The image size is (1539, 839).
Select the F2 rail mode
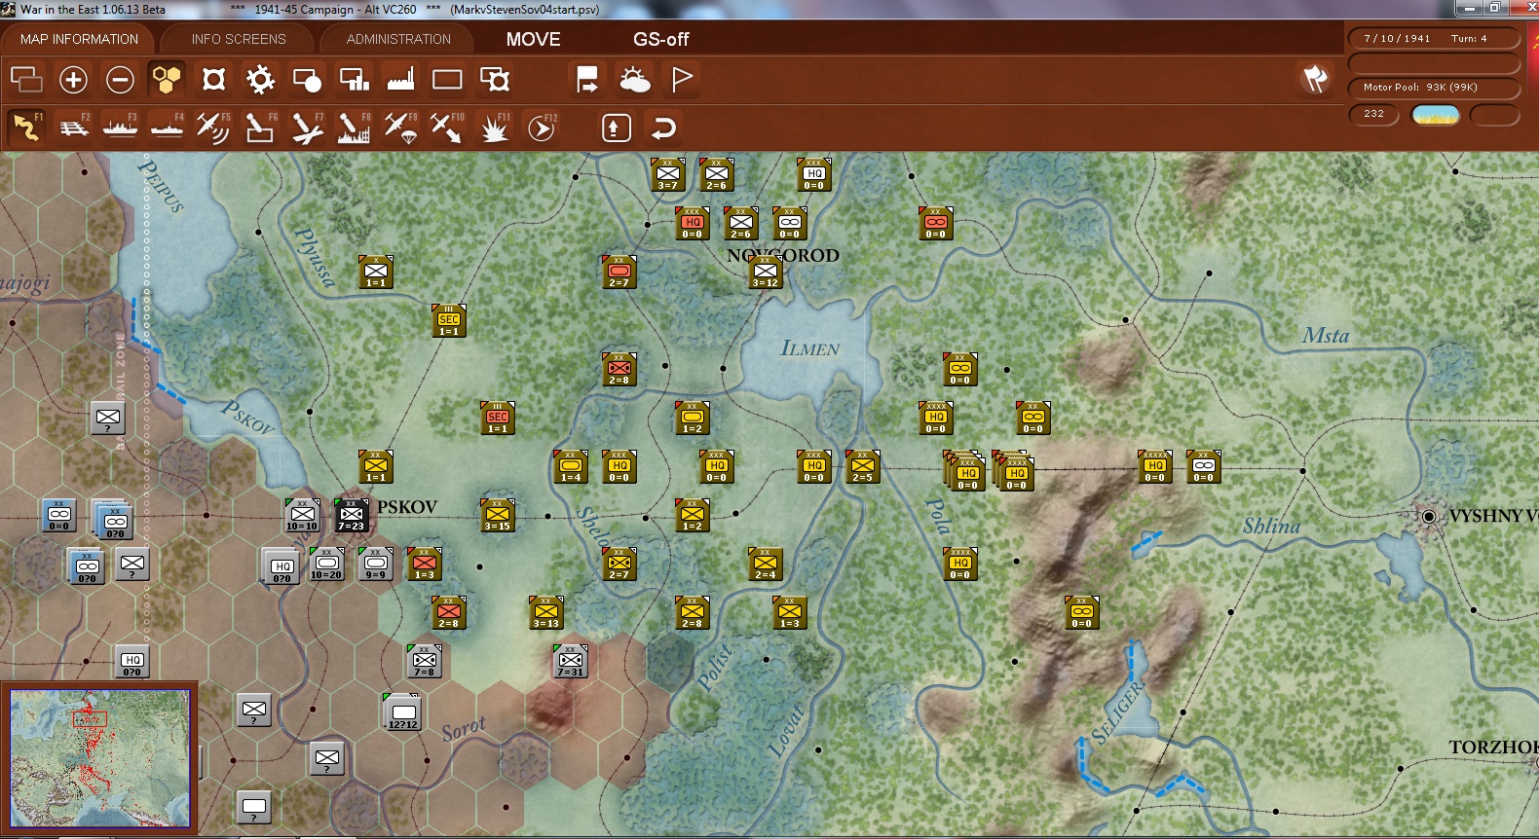click(x=73, y=127)
